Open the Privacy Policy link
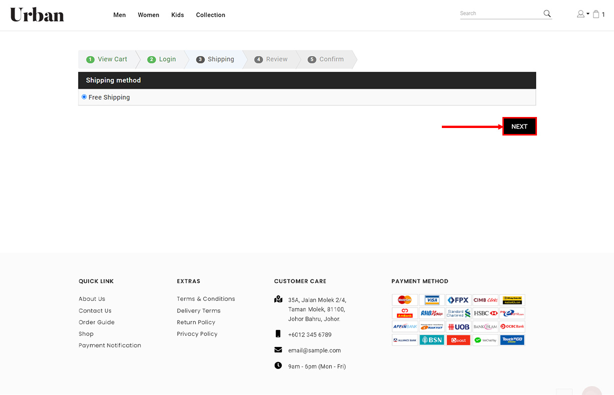 click(x=197, y=334)
